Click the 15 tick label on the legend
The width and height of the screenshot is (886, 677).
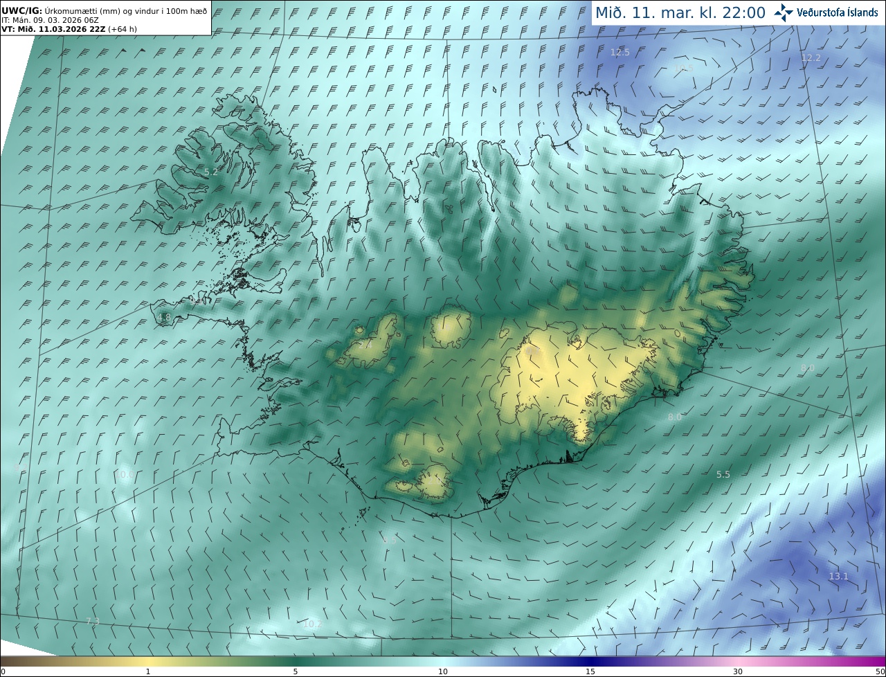(x=590, y=671)
